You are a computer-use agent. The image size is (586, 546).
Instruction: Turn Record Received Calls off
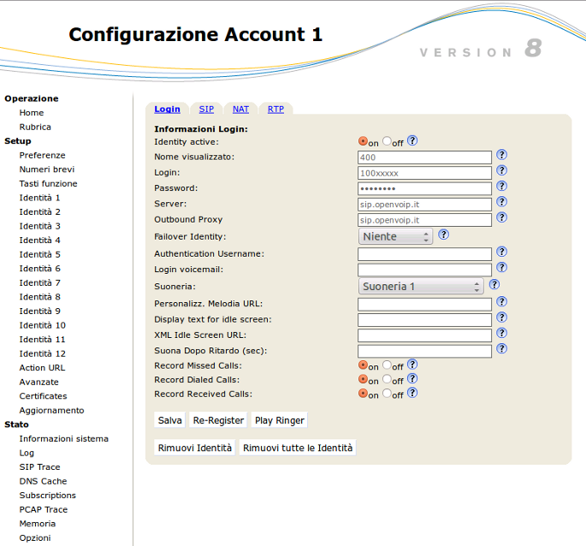387,393
